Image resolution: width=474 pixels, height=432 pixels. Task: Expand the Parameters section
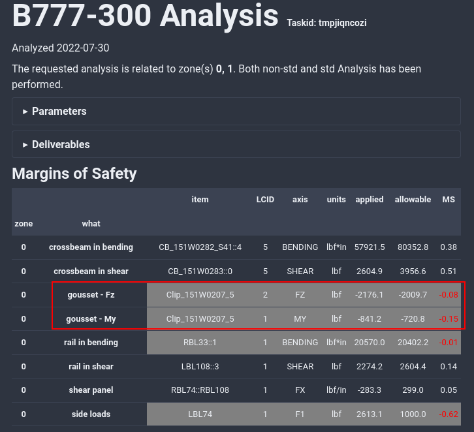[x=59, y=112]
